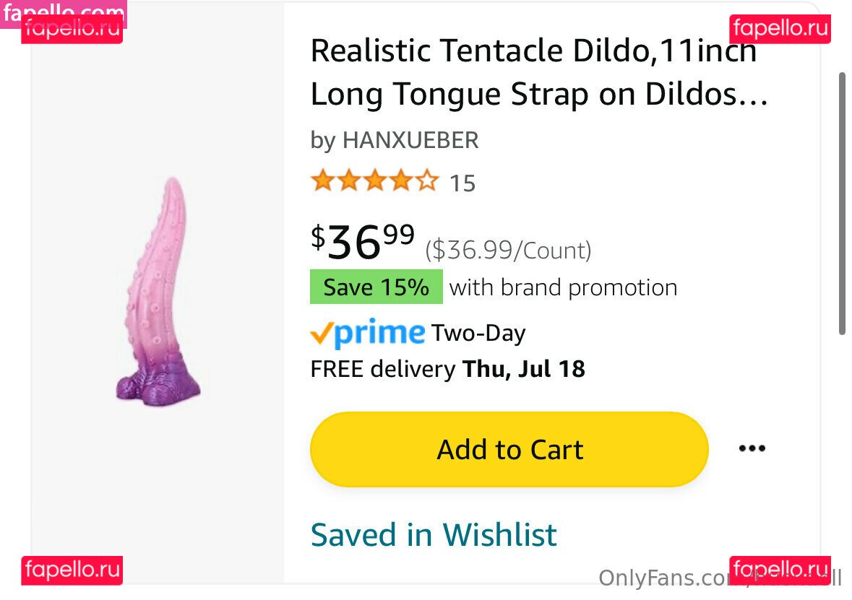This screenshot has width=852, height=600.
Task: Click the bottom-left fapello.ru watermark badge
Action: coord(72,570)
